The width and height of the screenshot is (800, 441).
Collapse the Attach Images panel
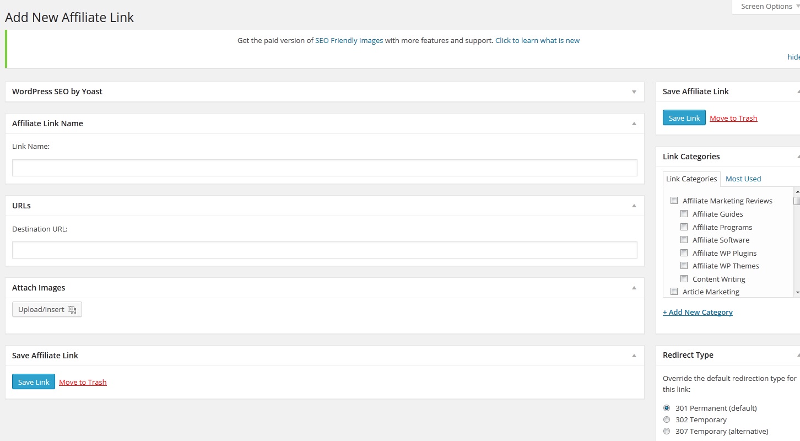(x=634, y=288)
